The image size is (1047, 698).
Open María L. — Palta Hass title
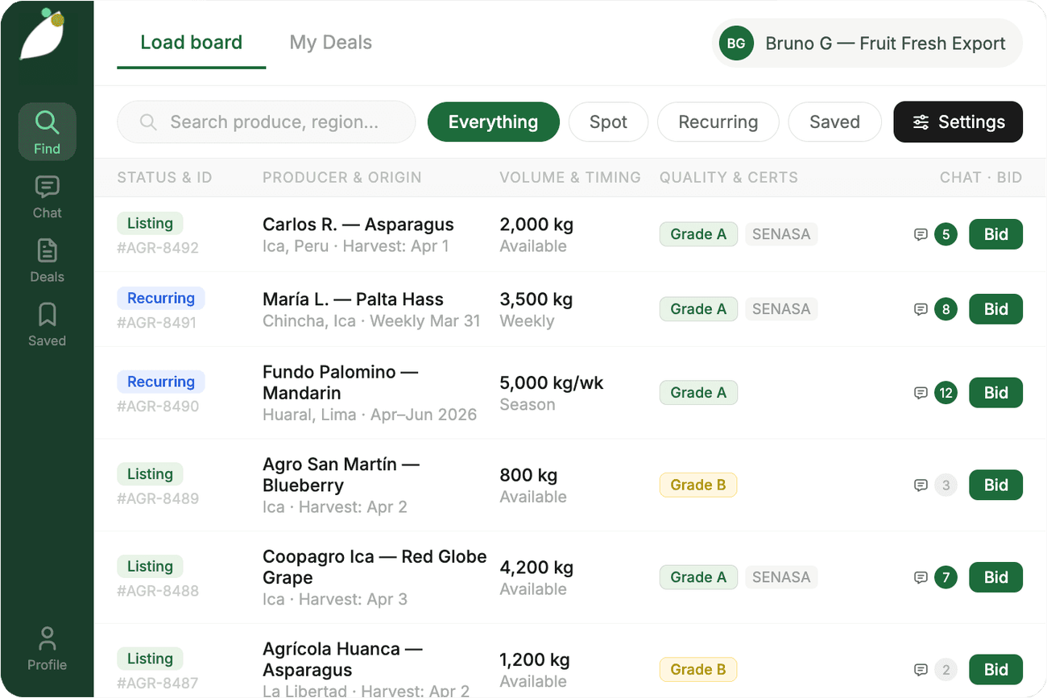click(x=353, y=299)
